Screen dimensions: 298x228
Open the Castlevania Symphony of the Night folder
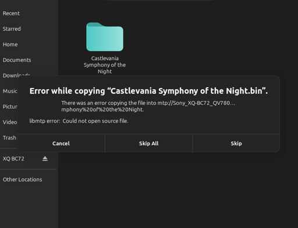(105, 37)
